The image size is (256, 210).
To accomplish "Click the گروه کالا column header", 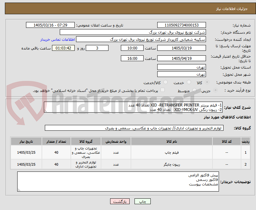I will (x=86, y=141).
